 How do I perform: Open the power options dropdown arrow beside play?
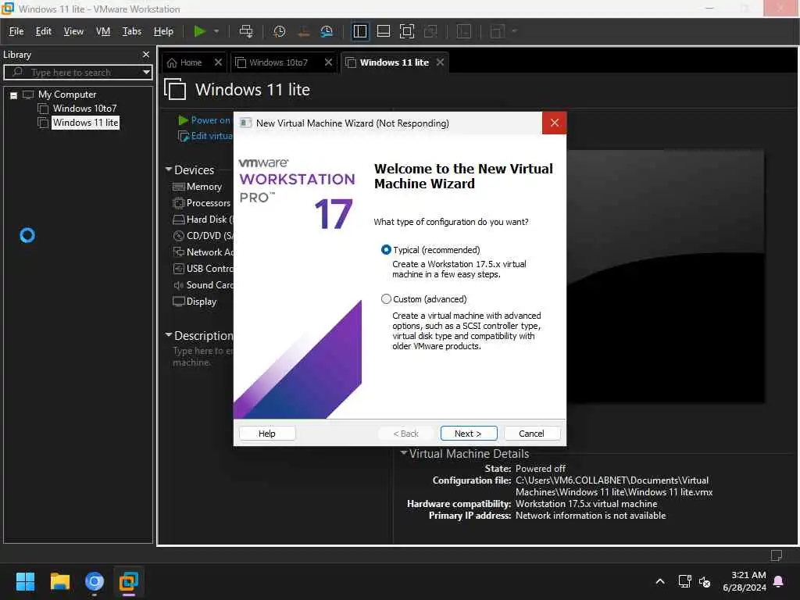(x=216, y=31)
